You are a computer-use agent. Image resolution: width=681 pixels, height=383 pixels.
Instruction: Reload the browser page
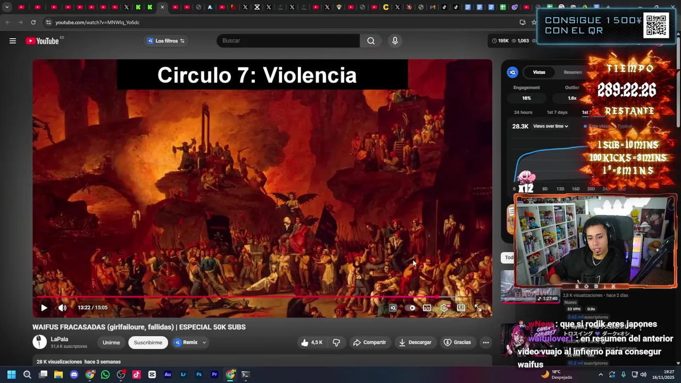click(33, 22)
